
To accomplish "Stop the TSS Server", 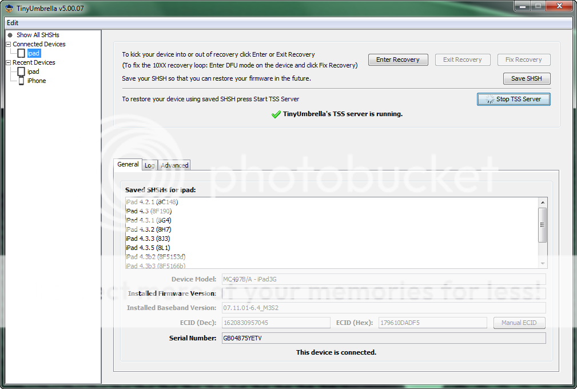I will point(514,99).
